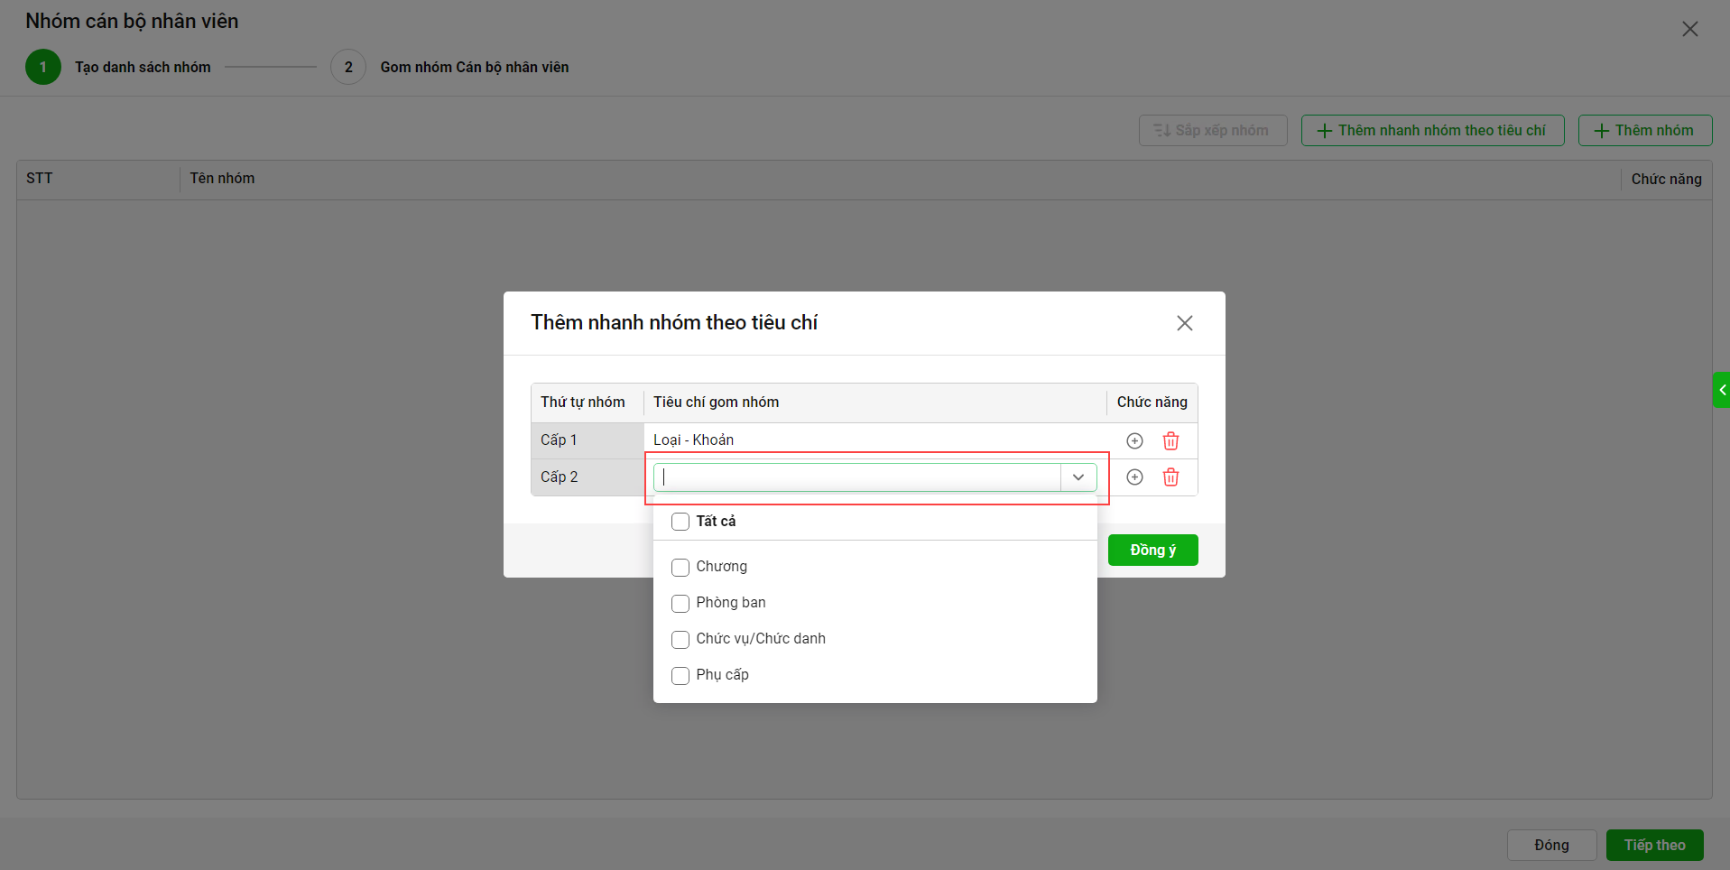The width and height of the screenshot is (1730, 870).
Task: Click the Cấp 2 criteria input field
Action: point(857,477)
